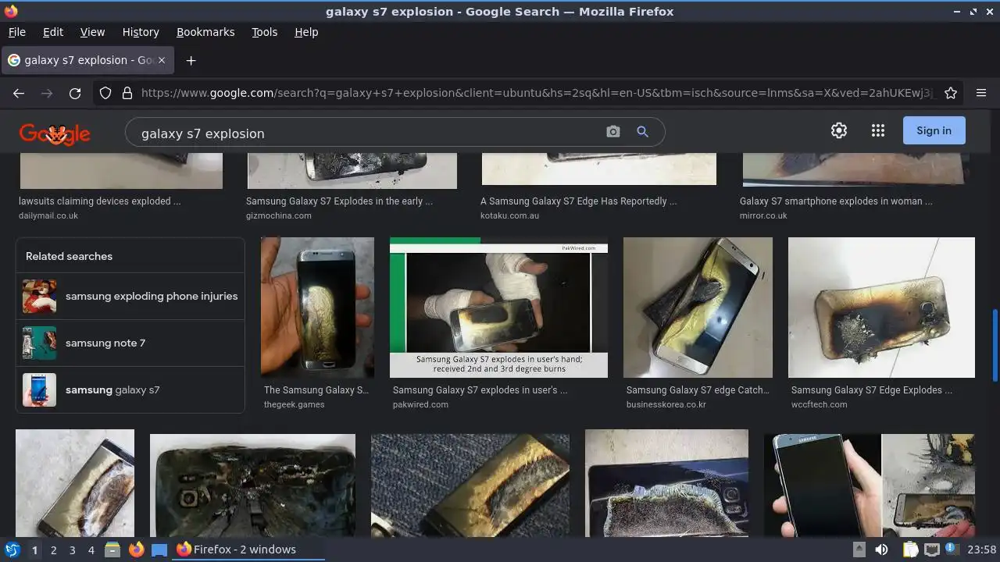Click the site security padlock icon
This screenshot has width=1000, height=562.
pos(127,93)
